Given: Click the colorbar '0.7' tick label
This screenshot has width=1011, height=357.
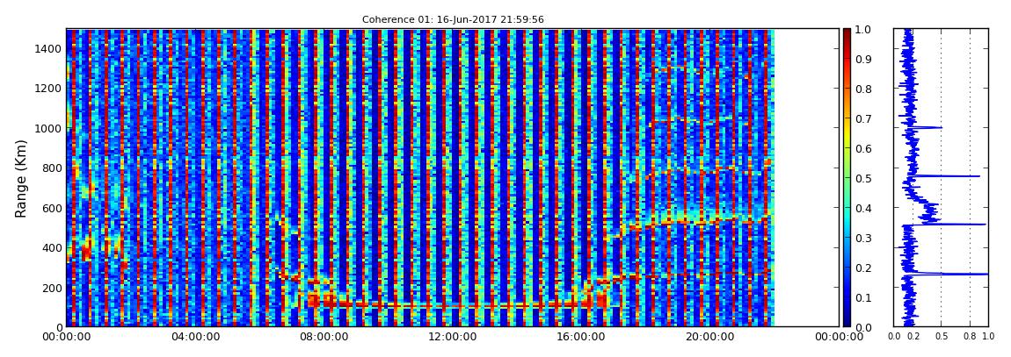Looking at the screenshot, I should (862, 119).
